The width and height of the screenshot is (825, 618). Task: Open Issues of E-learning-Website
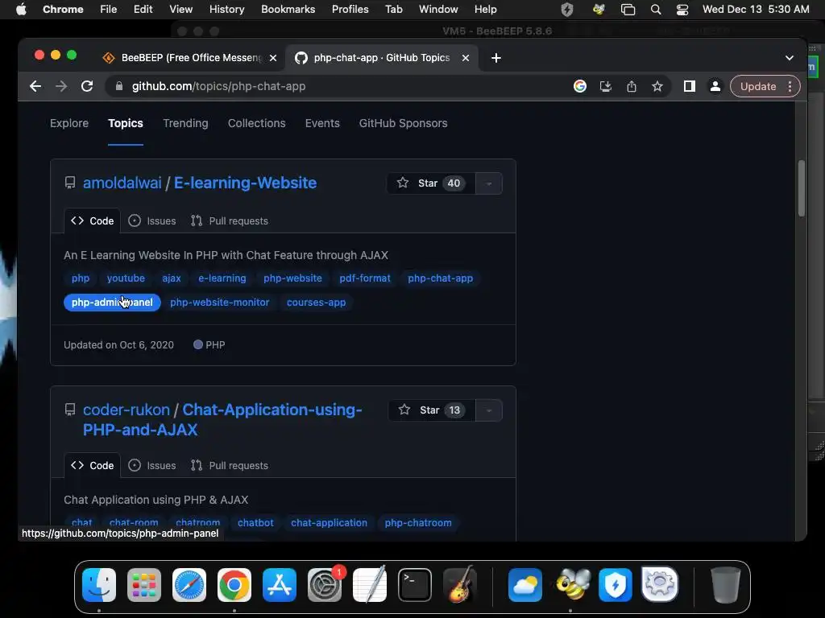pyautogui.click(x=152, y=220)
